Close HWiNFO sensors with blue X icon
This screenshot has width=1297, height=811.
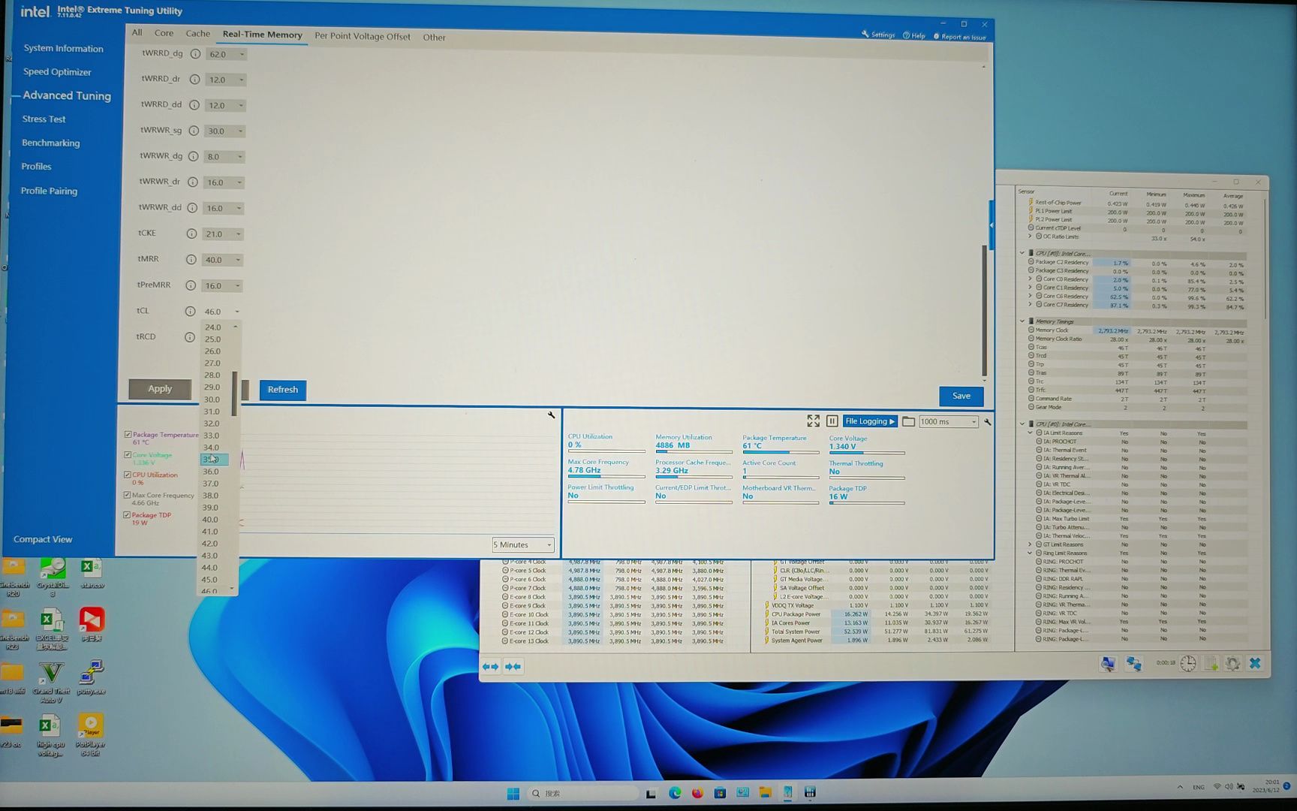(x=1255, y=663)
